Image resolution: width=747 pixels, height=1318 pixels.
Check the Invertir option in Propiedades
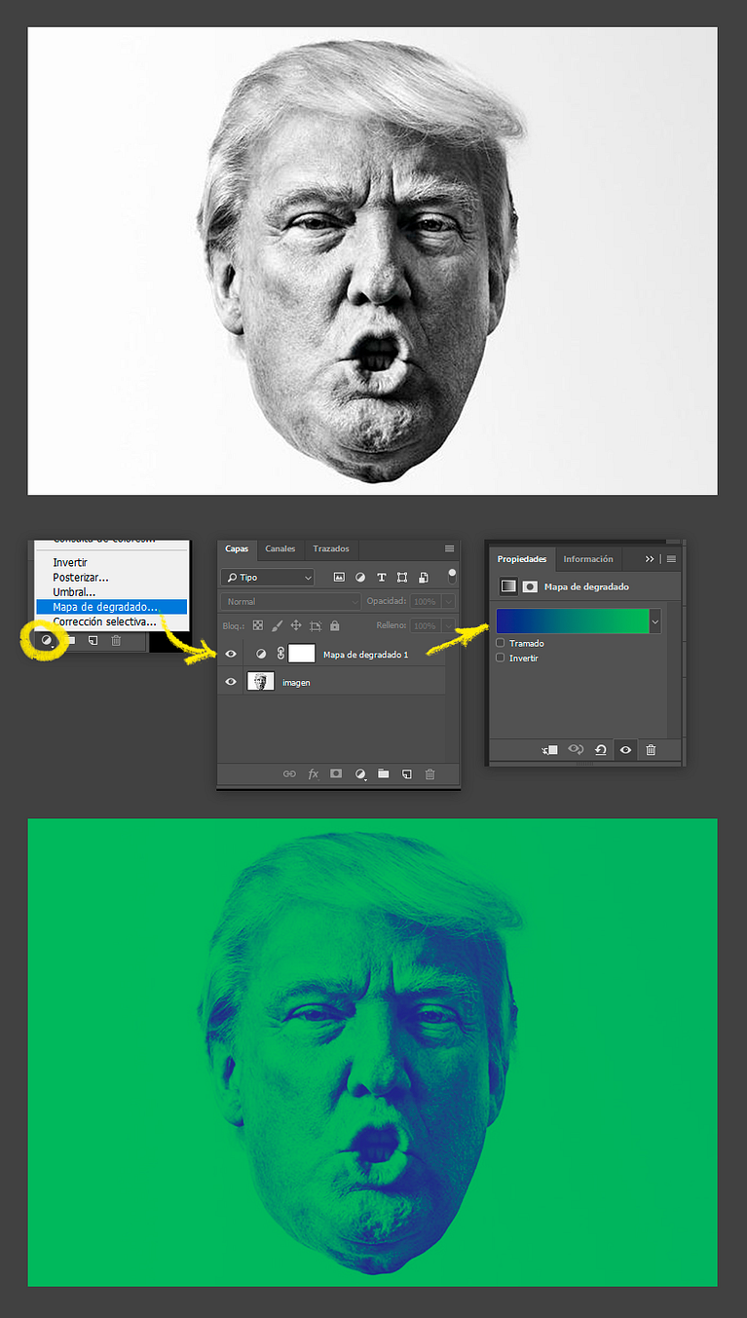(x=501, y=658)
